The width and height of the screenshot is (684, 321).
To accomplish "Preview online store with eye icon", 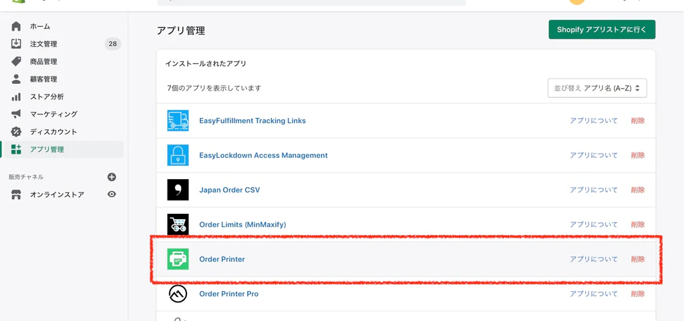I will click(112, 194).
